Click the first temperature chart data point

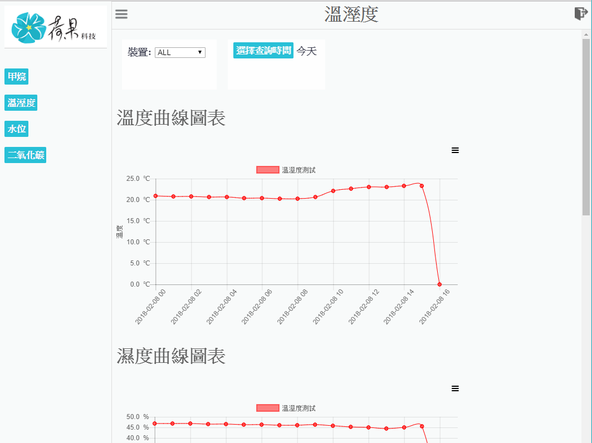(x=155, y=196)
